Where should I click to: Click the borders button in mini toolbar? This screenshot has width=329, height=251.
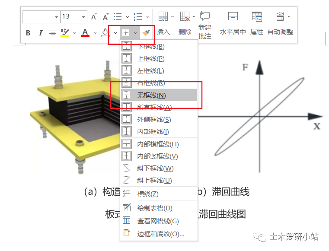click(x=126, y=33)
